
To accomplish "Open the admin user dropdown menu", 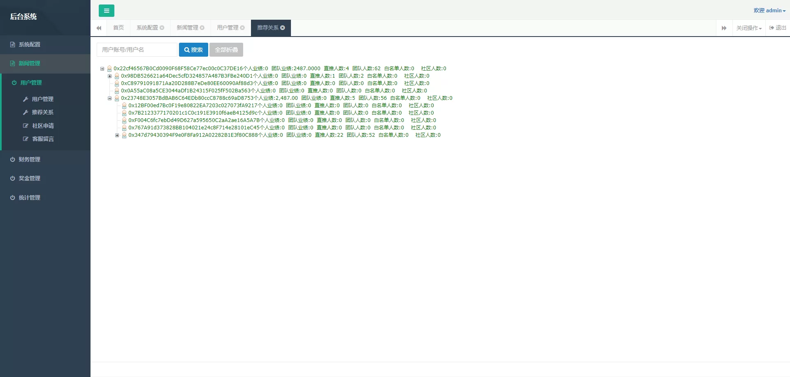I will click(x=769, y=11).
